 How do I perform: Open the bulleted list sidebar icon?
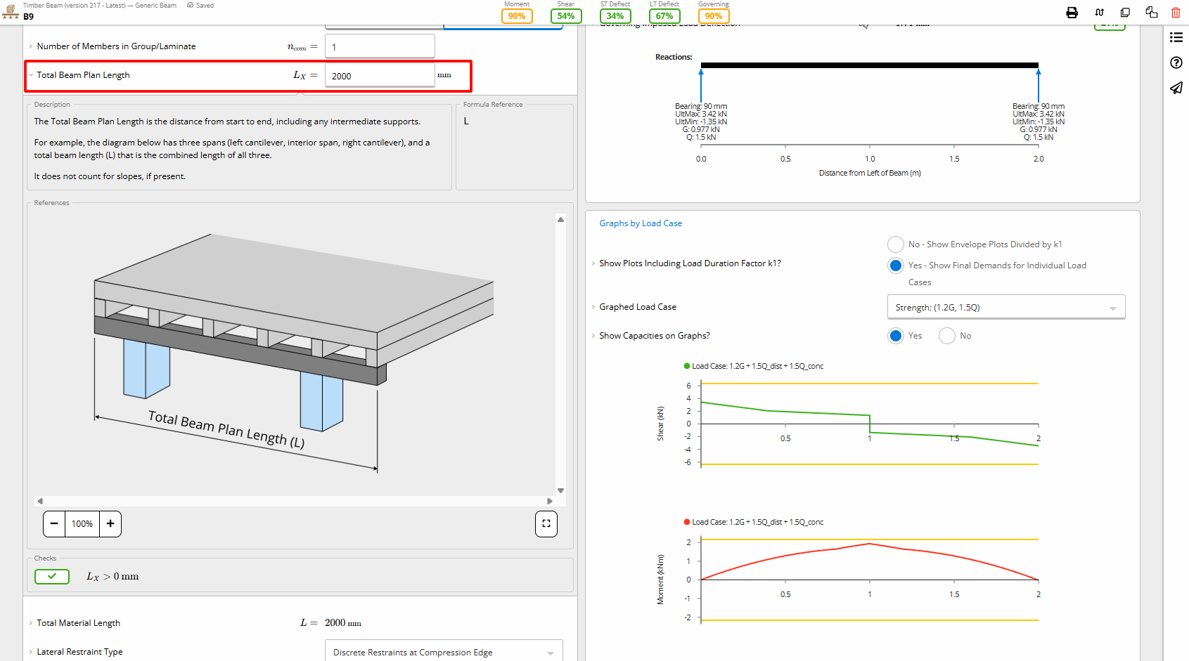point(1176,37)
